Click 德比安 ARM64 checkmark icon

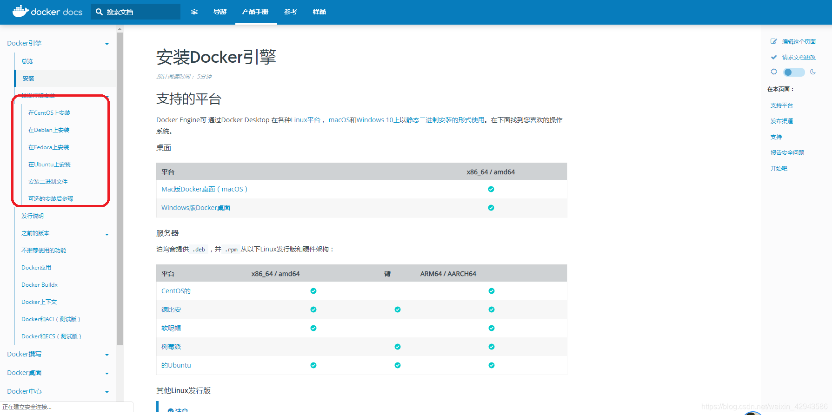pyautogui.click(x=492, y=310)
